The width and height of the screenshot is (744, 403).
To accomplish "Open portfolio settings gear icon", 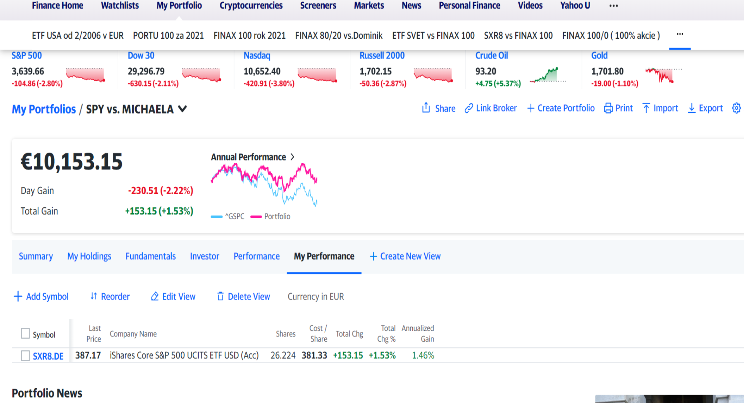I will (737, 108).
